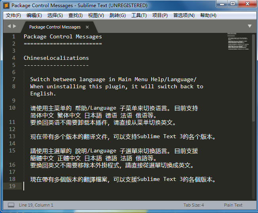Open the 文件(F) menu

click(x=13, y=15)
